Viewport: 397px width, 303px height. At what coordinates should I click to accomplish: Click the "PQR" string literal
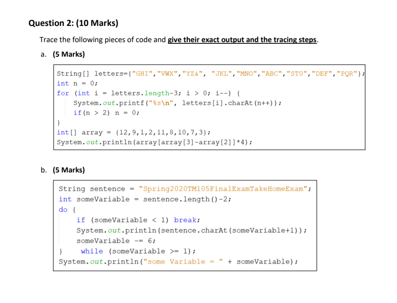(x=347, y=74)
